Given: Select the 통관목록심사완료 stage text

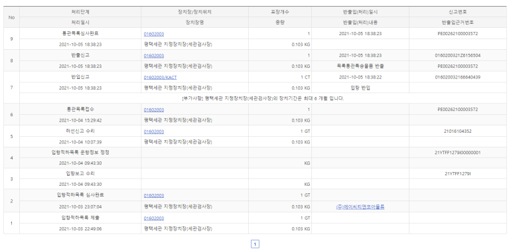Looking at the screenshot, I should (80, 33).
